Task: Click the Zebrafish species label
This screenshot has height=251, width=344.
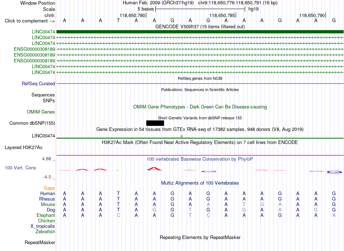Action: point(45,231)
